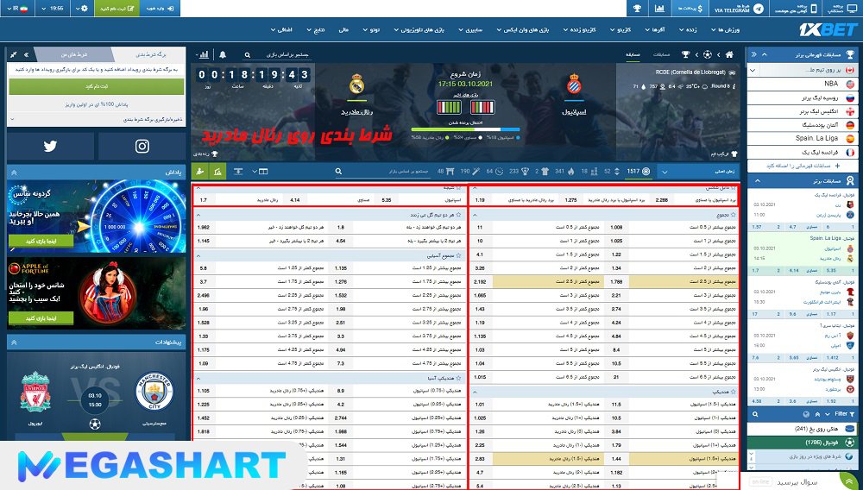
Task: Open the IR language dropdown
Action: (x=18, y=9)
